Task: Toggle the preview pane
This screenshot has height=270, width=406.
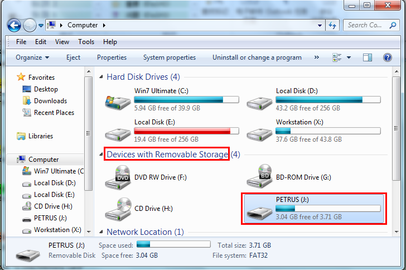Action: (x=368, y=57)
